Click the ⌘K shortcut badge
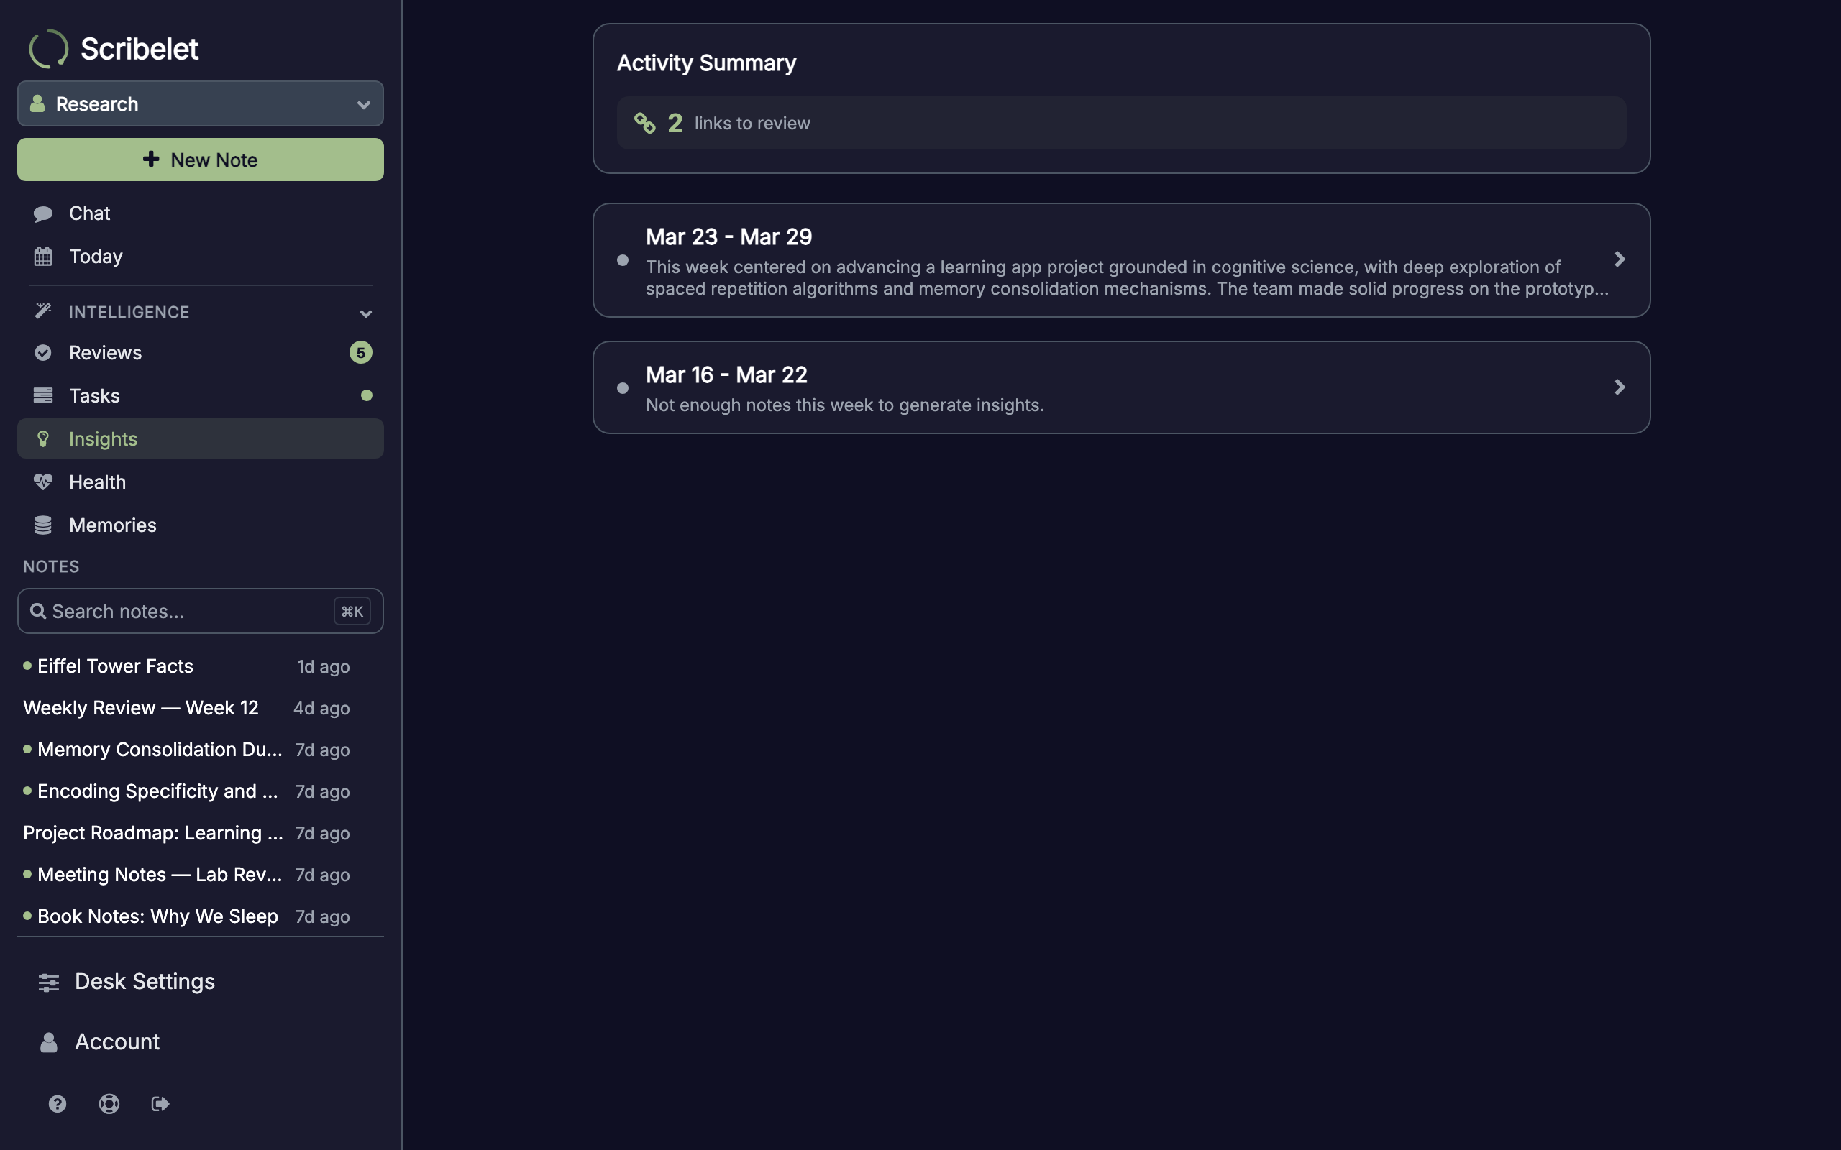This screenshot has width=1841, height=1150. click(352, 612)
